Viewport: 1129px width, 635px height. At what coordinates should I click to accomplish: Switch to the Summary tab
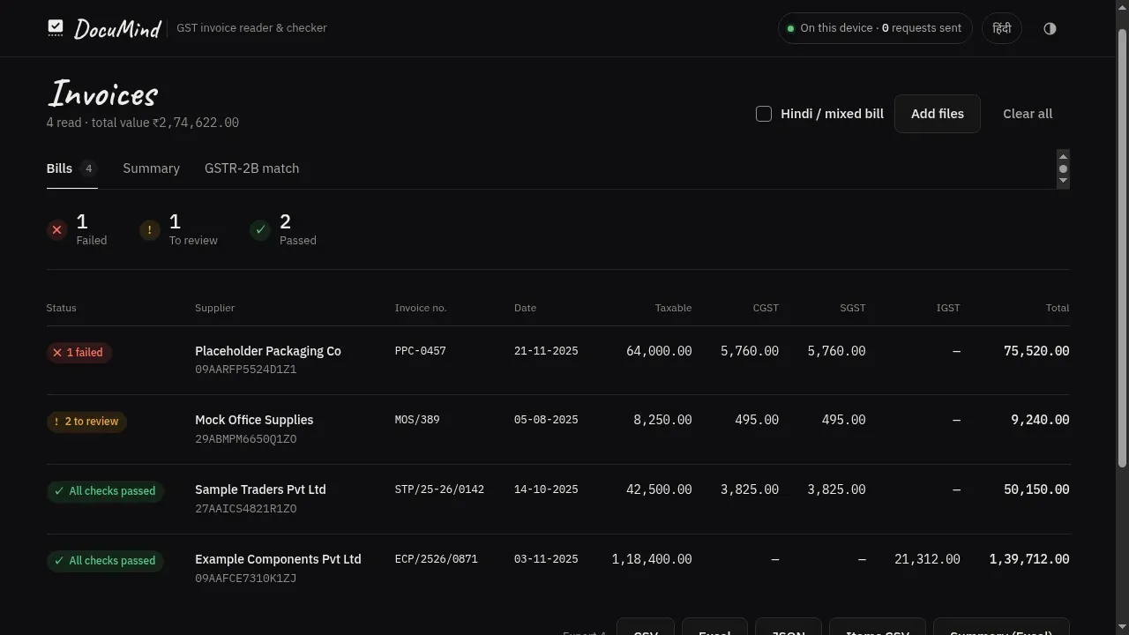coord(151,168)
